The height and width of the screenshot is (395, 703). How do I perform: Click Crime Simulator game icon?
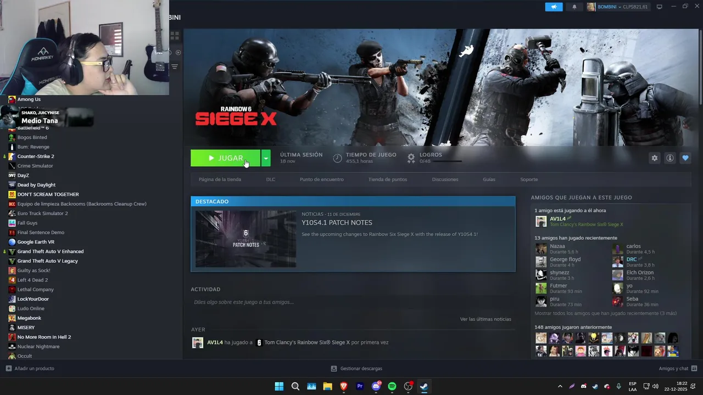tap(12, 166)
